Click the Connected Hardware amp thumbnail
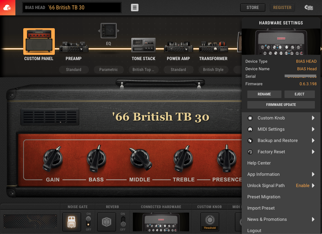The image size is (322, 234). pos(161,222)
